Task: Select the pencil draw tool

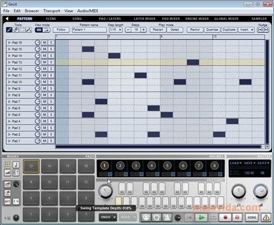Action: coord(9,30)
